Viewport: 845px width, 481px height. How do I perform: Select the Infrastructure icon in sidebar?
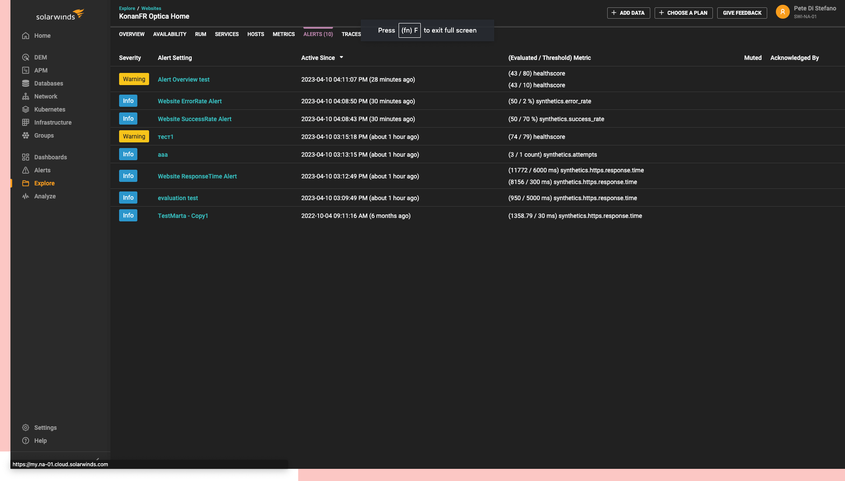26,122
